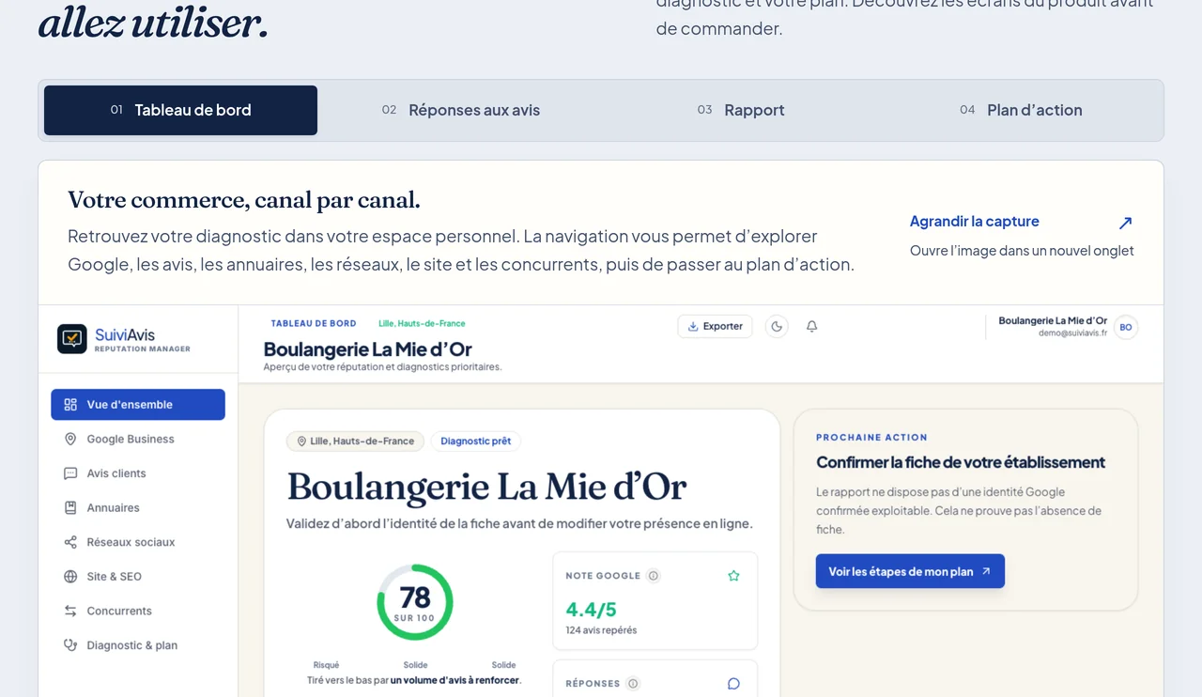This screenshot has width=1202, height=697.
Task: Go to the Plan d'action tab
Action: (x=1021, y=110)
